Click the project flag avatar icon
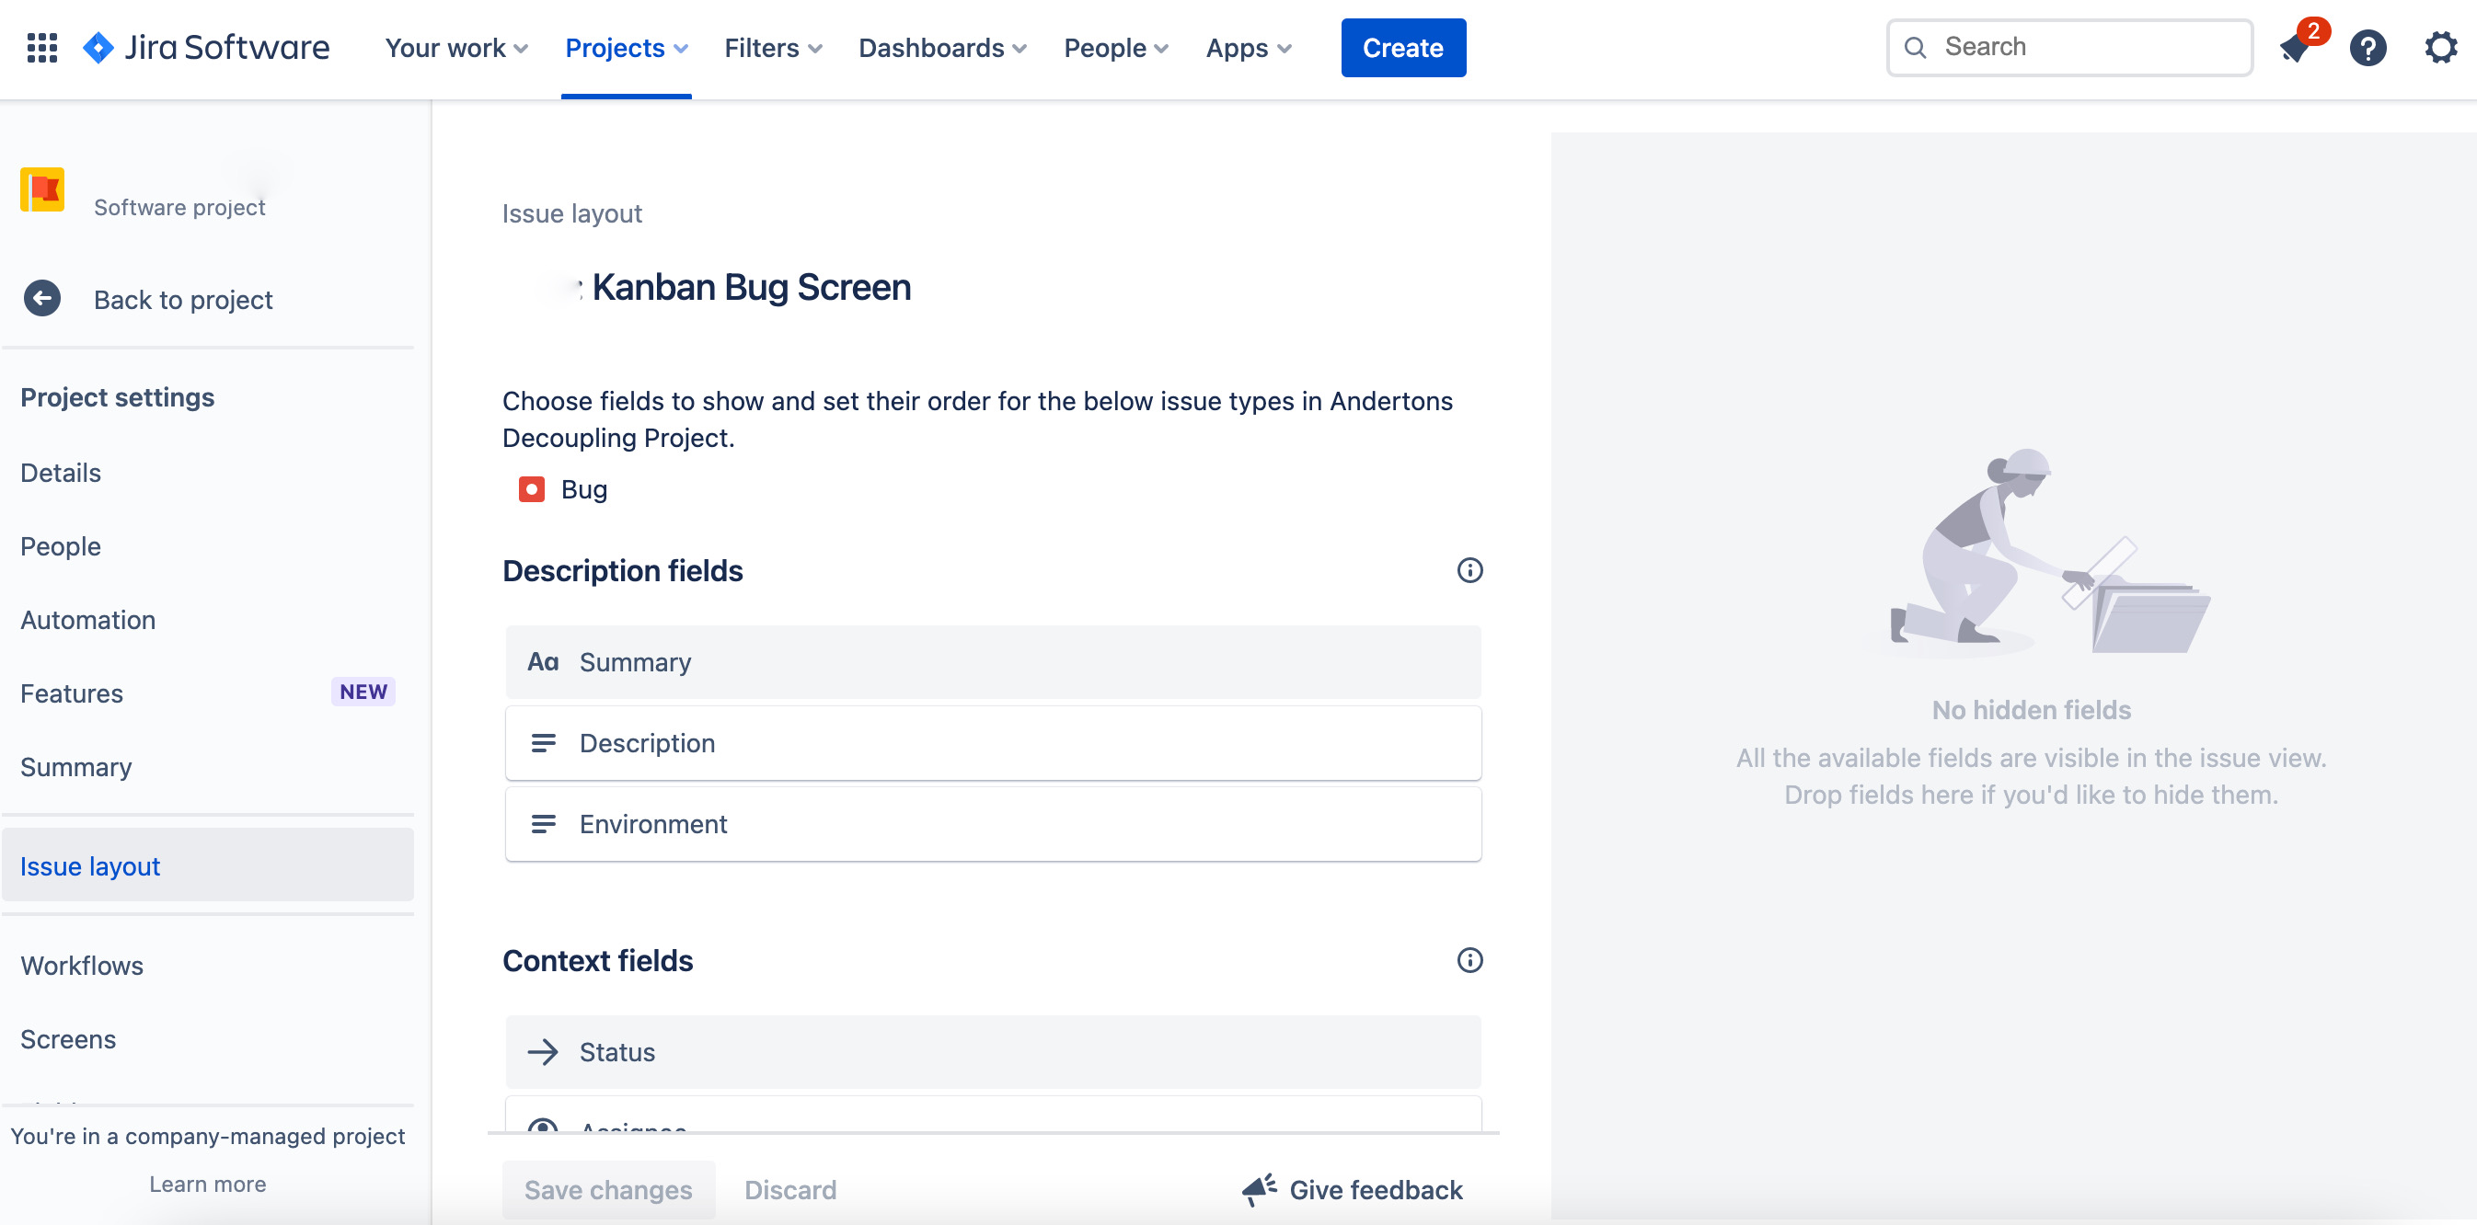This screenshot has width=2477, height=1225. click(x=42, y=189)
